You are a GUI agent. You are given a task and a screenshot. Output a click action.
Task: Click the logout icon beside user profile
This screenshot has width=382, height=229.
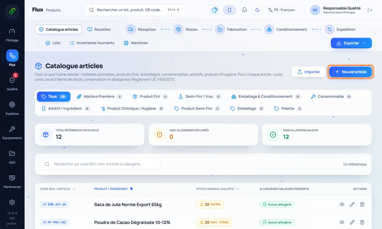[370, 10]
